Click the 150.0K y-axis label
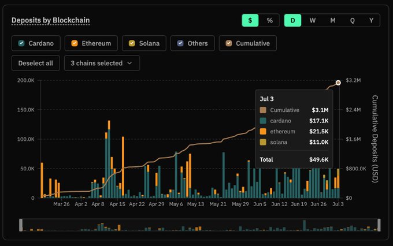This screenshot has height=246, width=393. (x=26, y=110)
